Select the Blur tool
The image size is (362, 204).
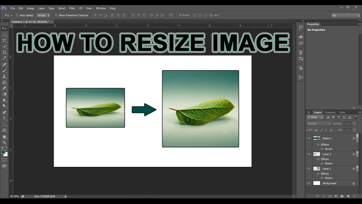[x=4, y=100]
